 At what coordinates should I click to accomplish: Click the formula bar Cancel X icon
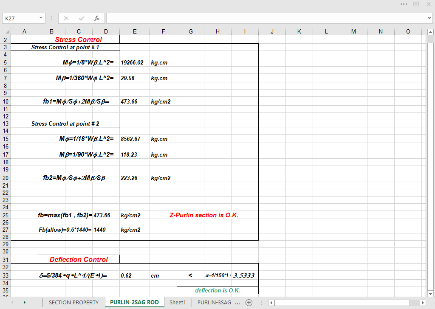click(x=66, y=18)
